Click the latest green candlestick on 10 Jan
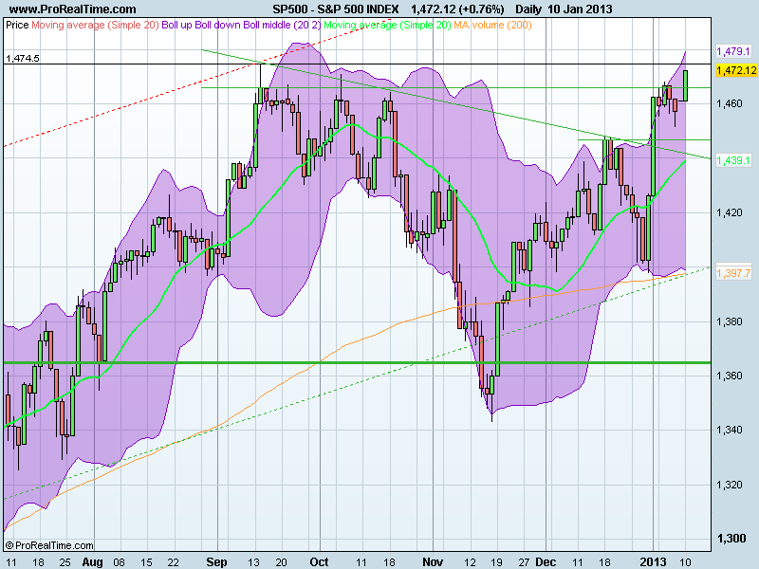Viewport: 759px width, 569px height. coord(685,85)
